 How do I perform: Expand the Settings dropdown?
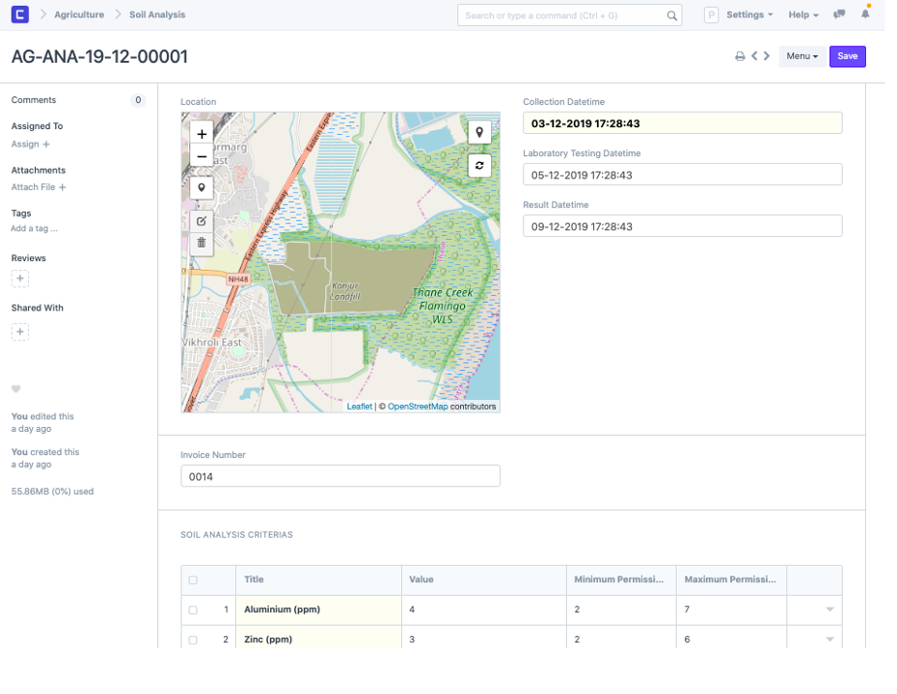coord(749,15)
